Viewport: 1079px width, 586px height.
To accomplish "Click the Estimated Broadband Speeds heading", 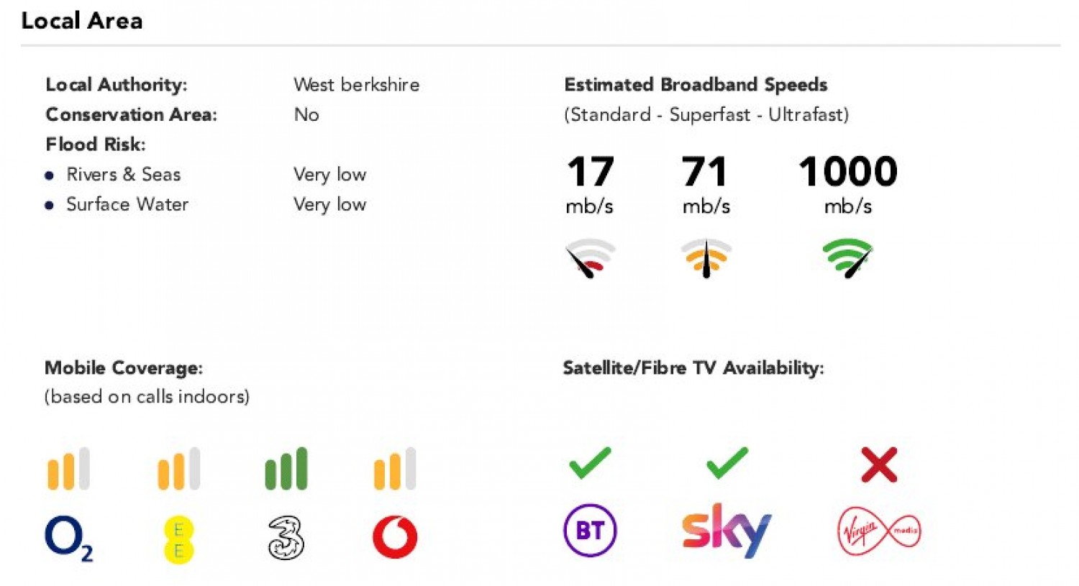I will pos(696,85).
